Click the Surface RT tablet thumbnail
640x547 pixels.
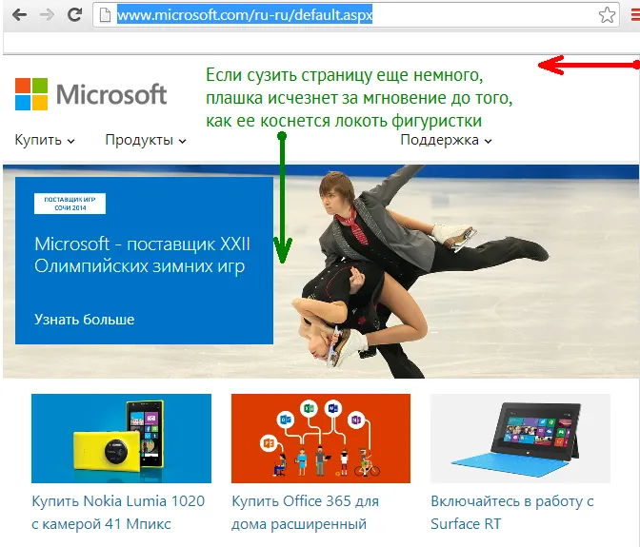520,439
